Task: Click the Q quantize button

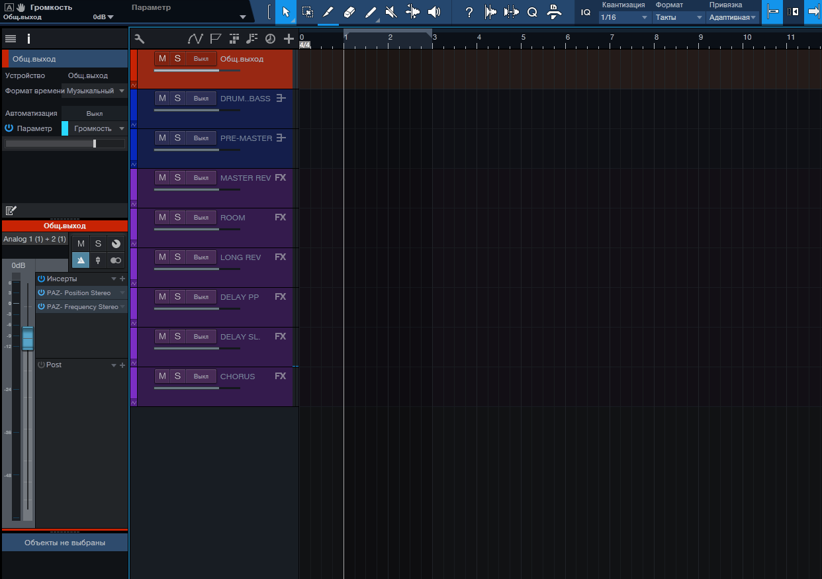Action: [532, 12]
